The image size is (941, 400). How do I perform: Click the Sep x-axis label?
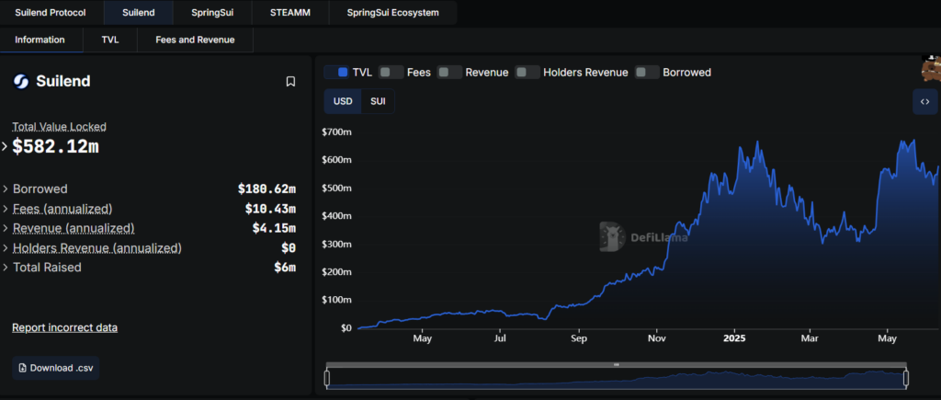pos(579,338)
